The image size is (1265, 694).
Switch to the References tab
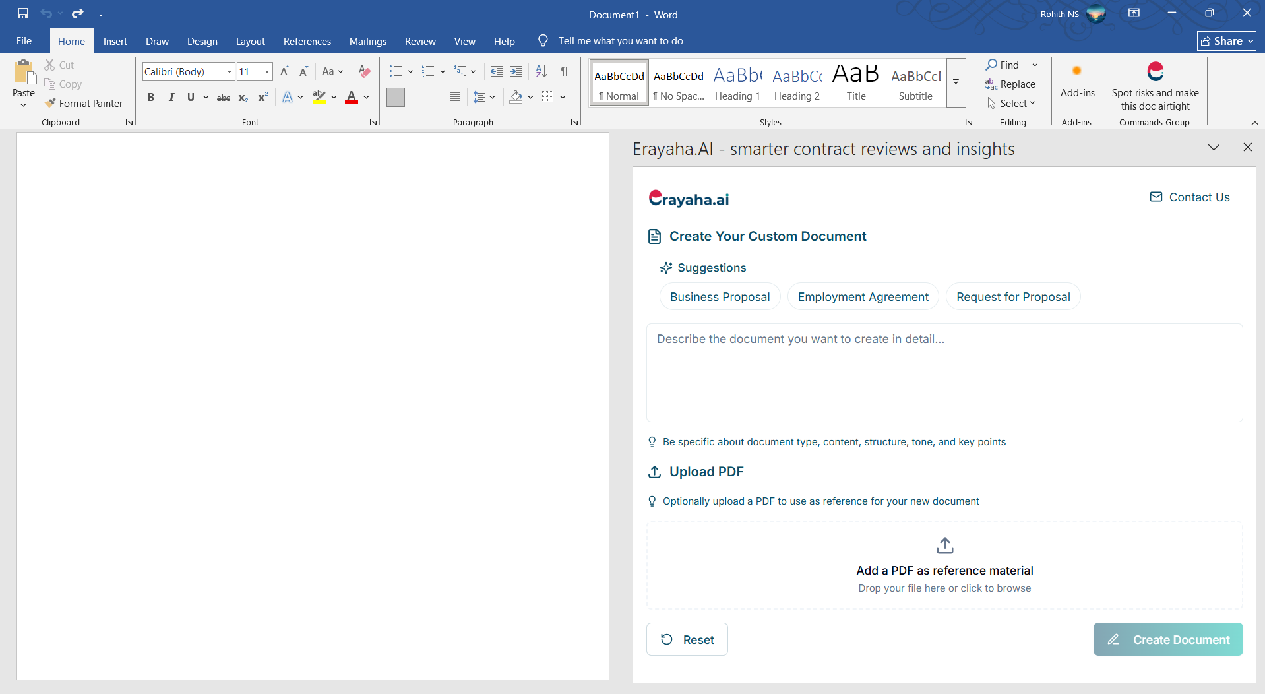click(x=307, y=41)
